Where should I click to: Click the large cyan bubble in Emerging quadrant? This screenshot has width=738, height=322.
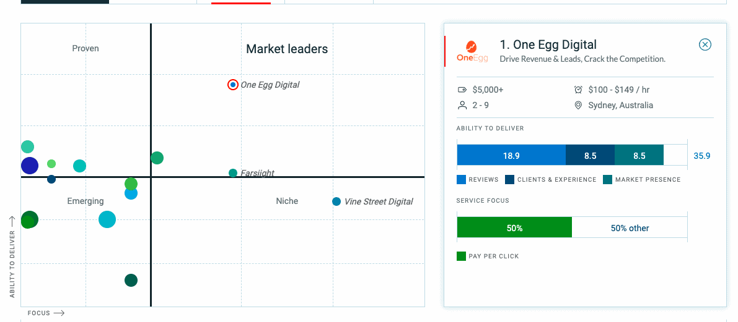pos(107,219)
